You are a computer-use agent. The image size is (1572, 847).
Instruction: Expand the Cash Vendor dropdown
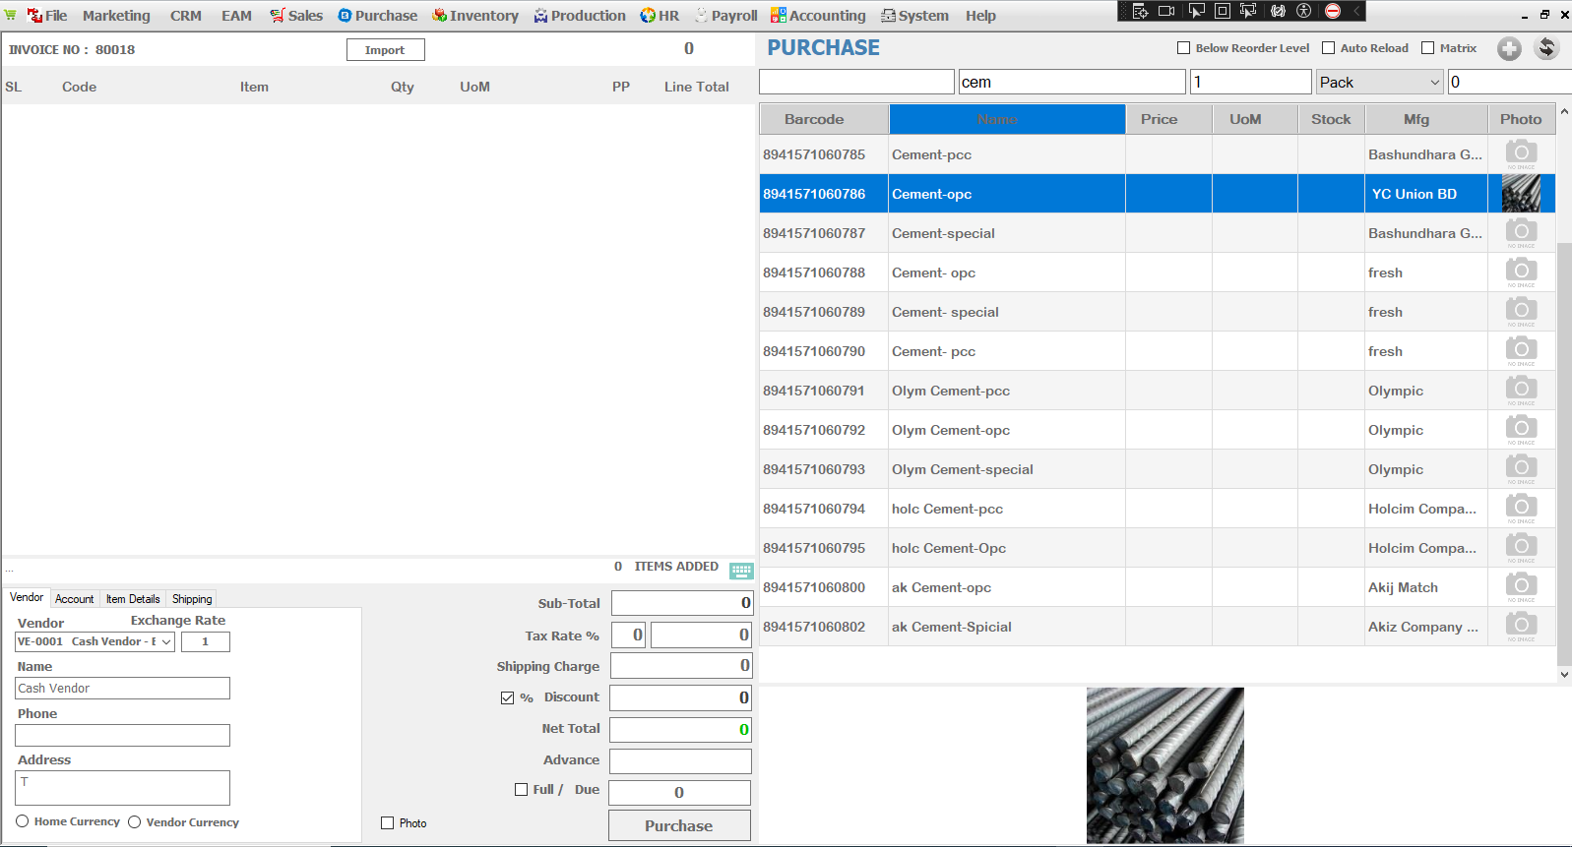pos(166,641)
